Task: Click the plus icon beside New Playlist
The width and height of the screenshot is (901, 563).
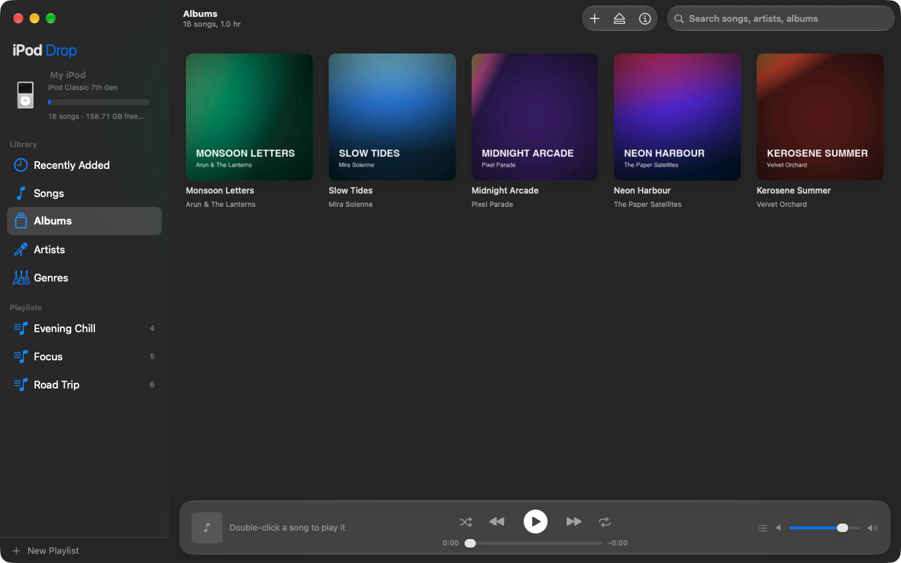Action: pos(16,551)
